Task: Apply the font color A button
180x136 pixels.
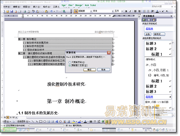Action: 157,11
